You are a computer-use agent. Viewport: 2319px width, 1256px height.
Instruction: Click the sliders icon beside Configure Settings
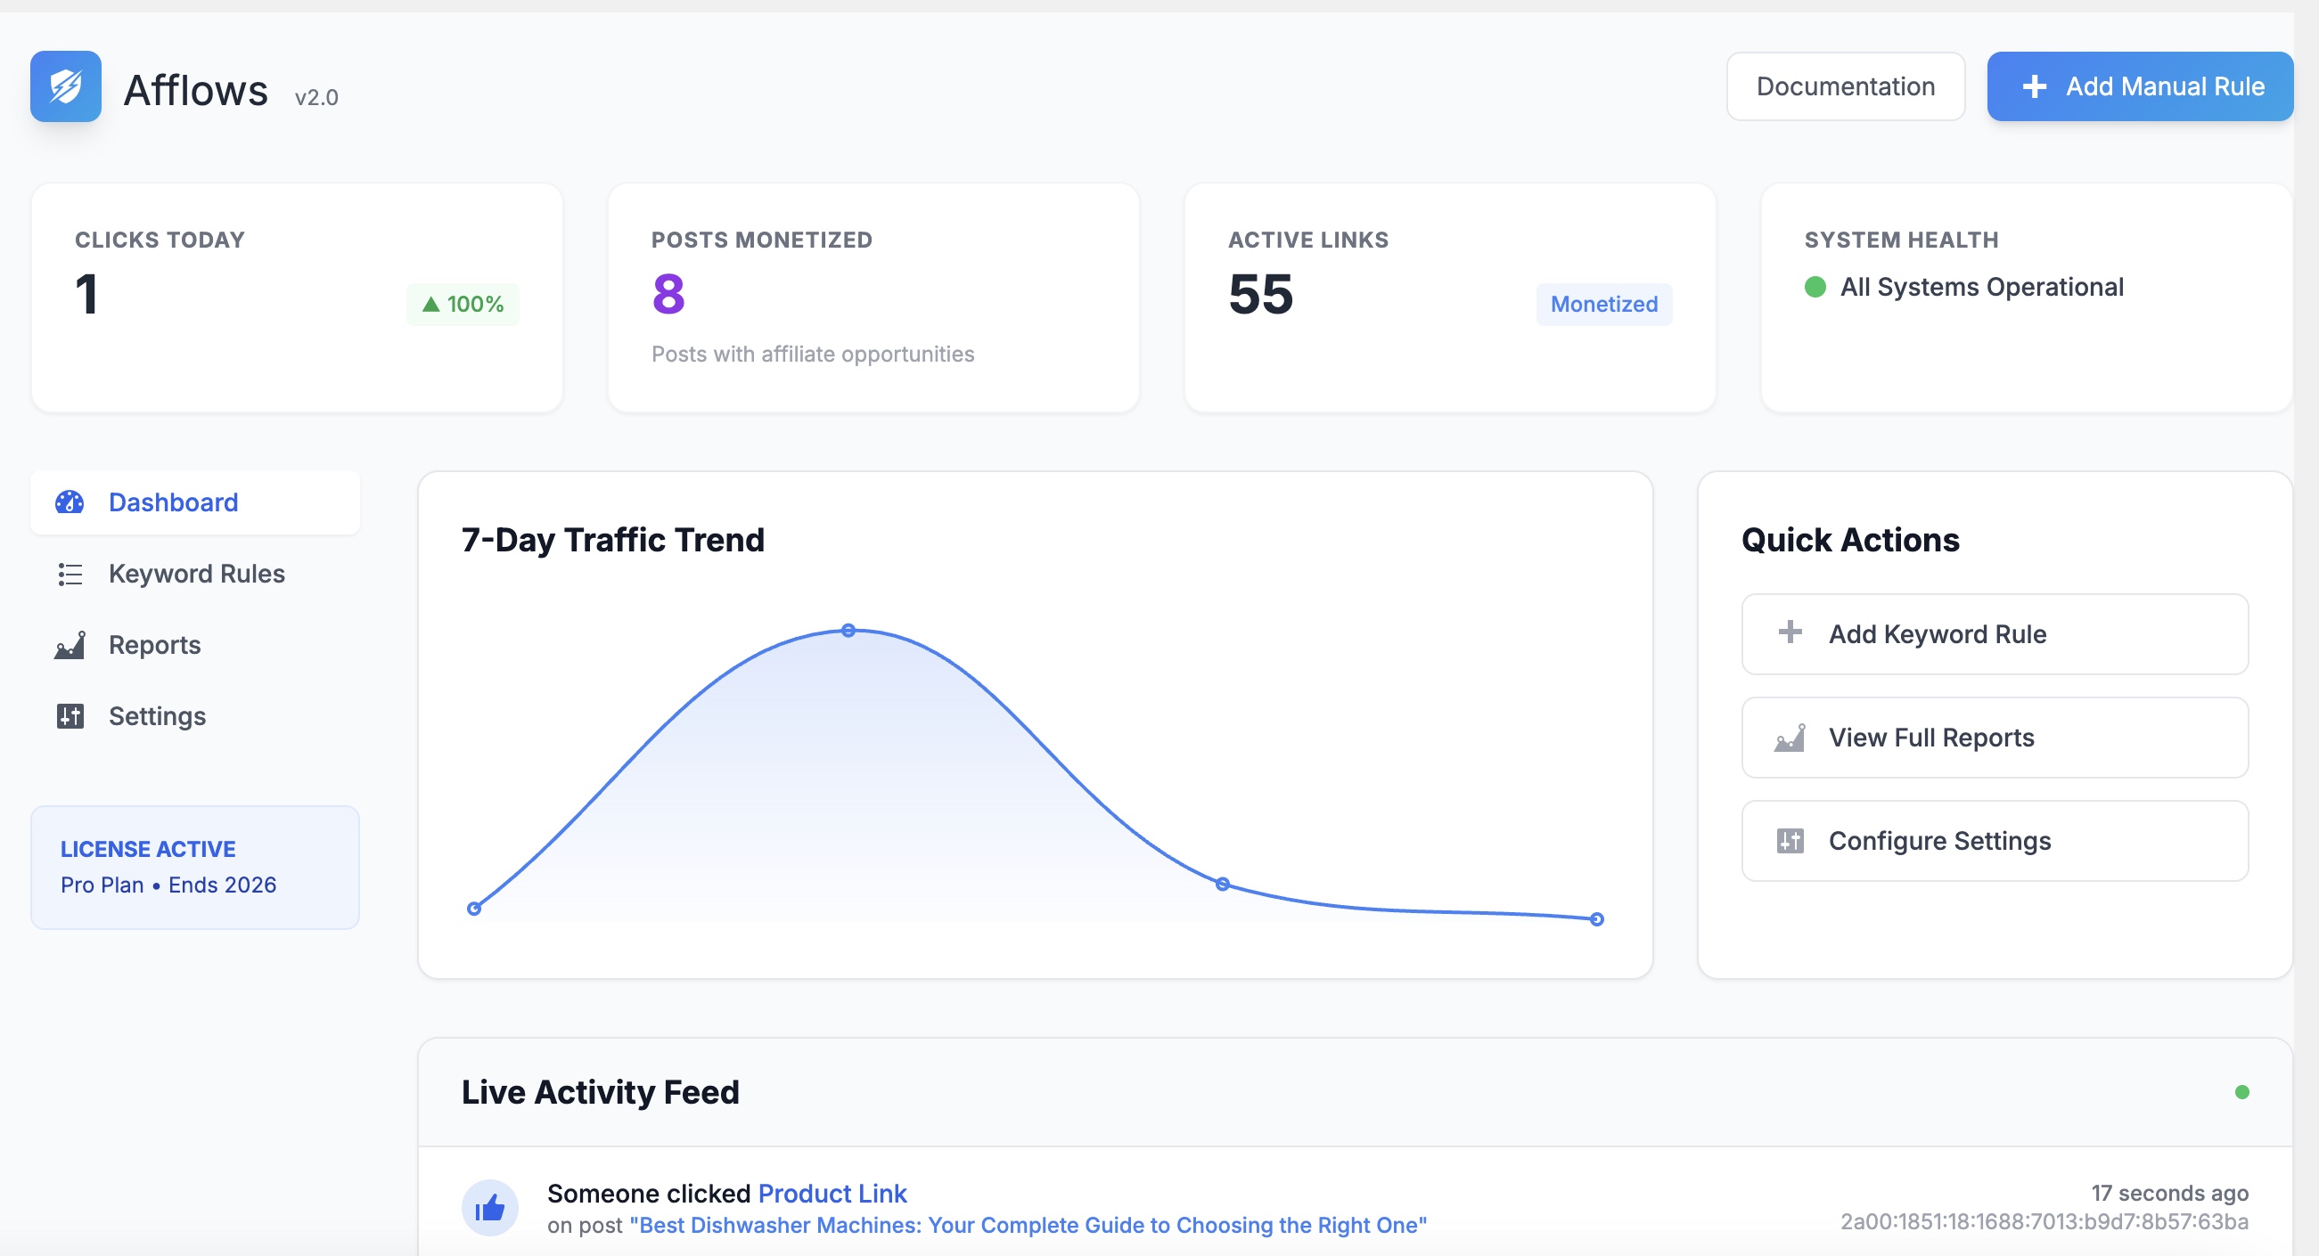tap(1790, 841)
